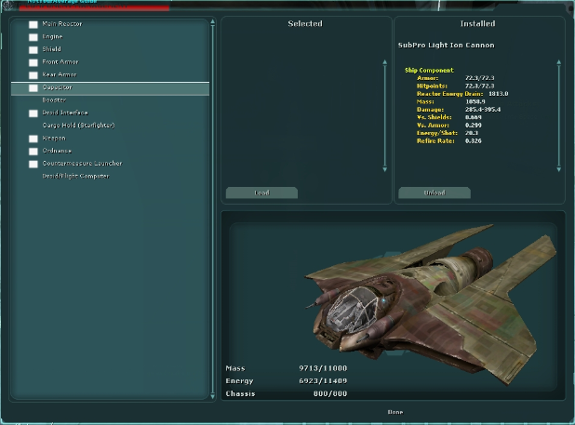Click the Energy/Shot stat
The width and height of the screenshot is (575, 425).
click(448, 133)
